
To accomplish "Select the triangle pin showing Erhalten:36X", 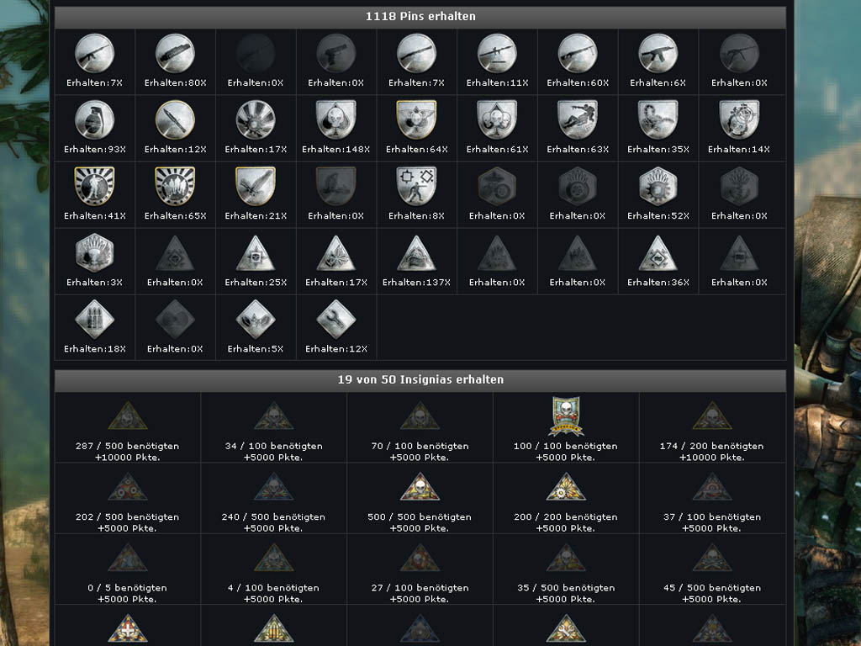I will click(x=658, y=254).
